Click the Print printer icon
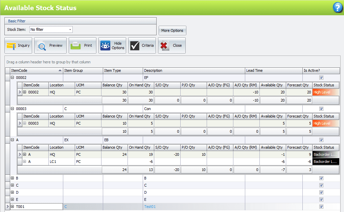This screenshot has height=212, width=344. pyautogui.click(x=75, y=46)
